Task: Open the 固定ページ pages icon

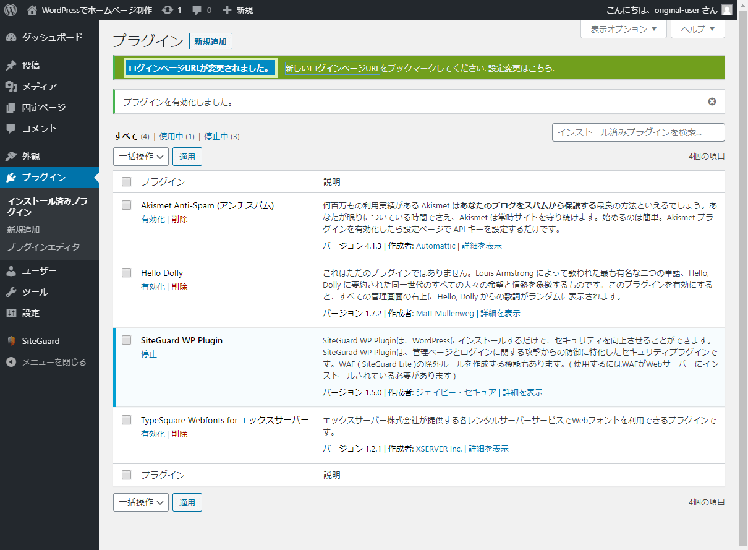Action: click(11, 108)
